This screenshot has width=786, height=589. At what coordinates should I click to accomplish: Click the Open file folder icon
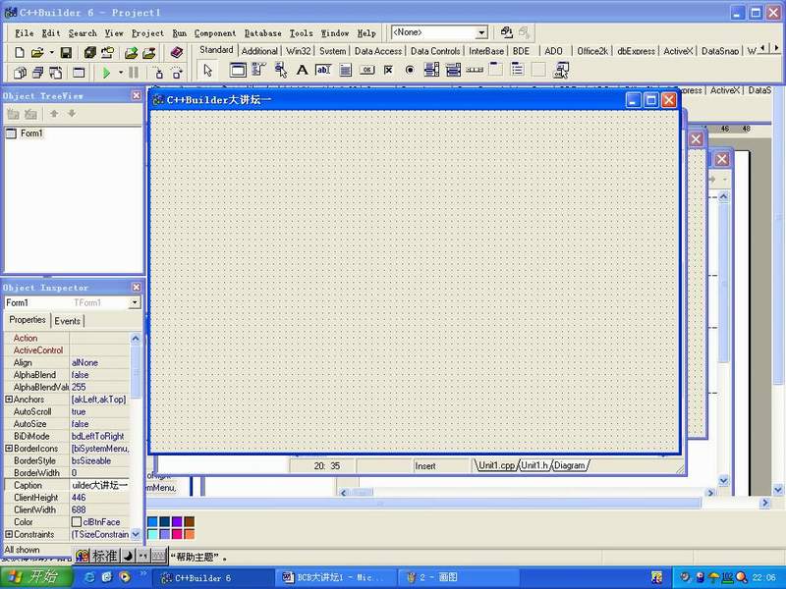37,52
